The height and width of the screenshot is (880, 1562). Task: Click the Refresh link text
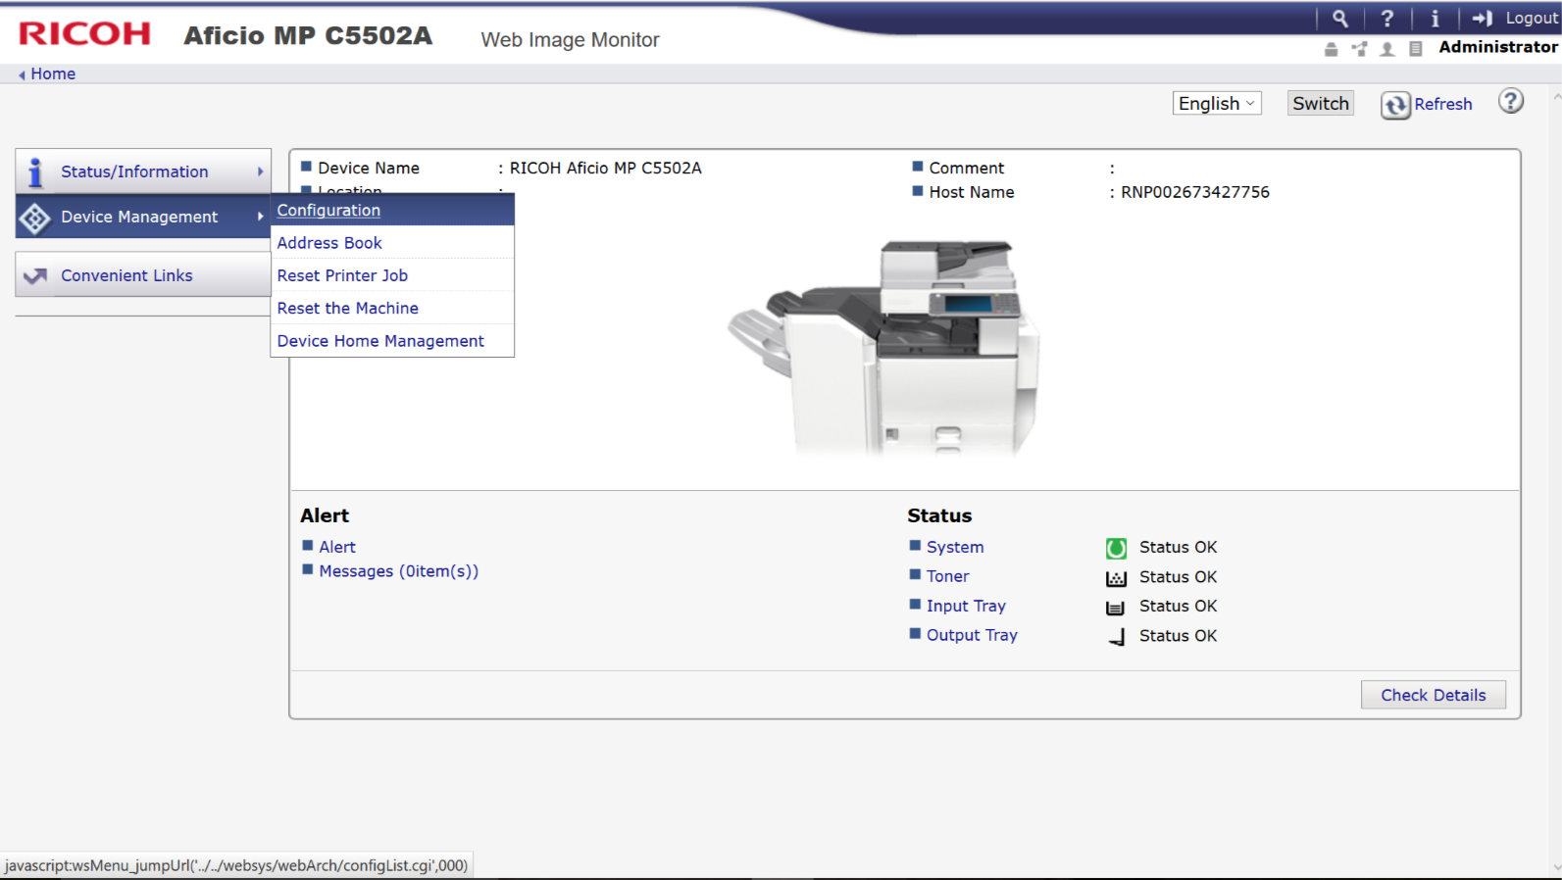point(1442,104)
